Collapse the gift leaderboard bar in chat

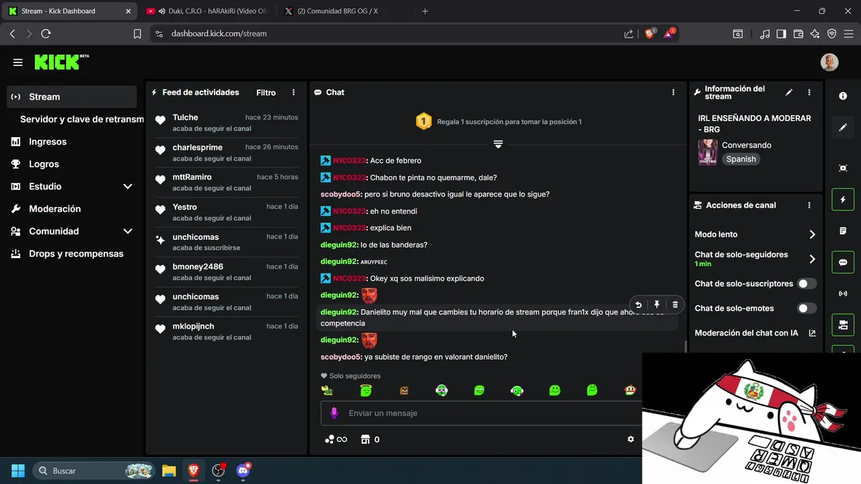498,144
